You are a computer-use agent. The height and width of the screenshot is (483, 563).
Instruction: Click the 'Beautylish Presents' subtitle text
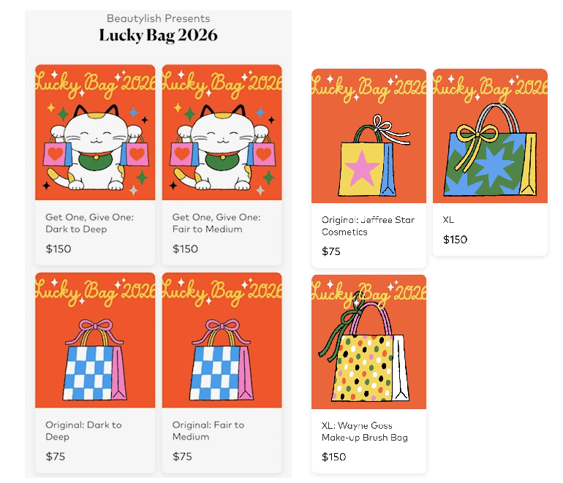pos(159,18)
